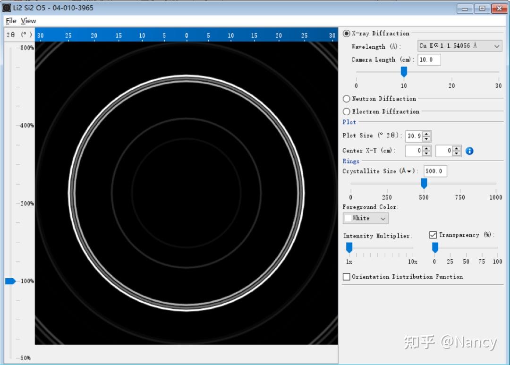The height and width of the screenshot is (365, 510).
Task: Decrease Center Y value with down arrow
Action: pyautogui.click(x=456, y=153)
